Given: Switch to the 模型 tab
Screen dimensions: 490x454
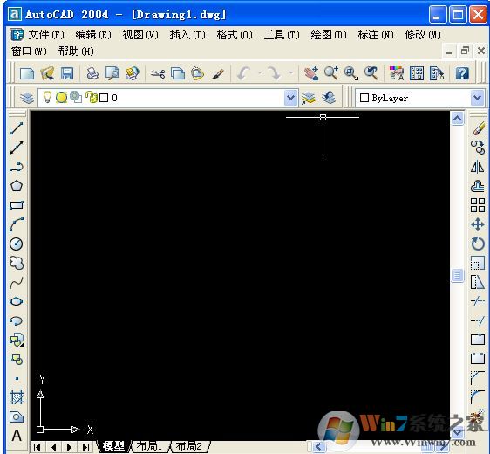Looking at the screenshot, I should pyautogui.click(x=113, y=446).
